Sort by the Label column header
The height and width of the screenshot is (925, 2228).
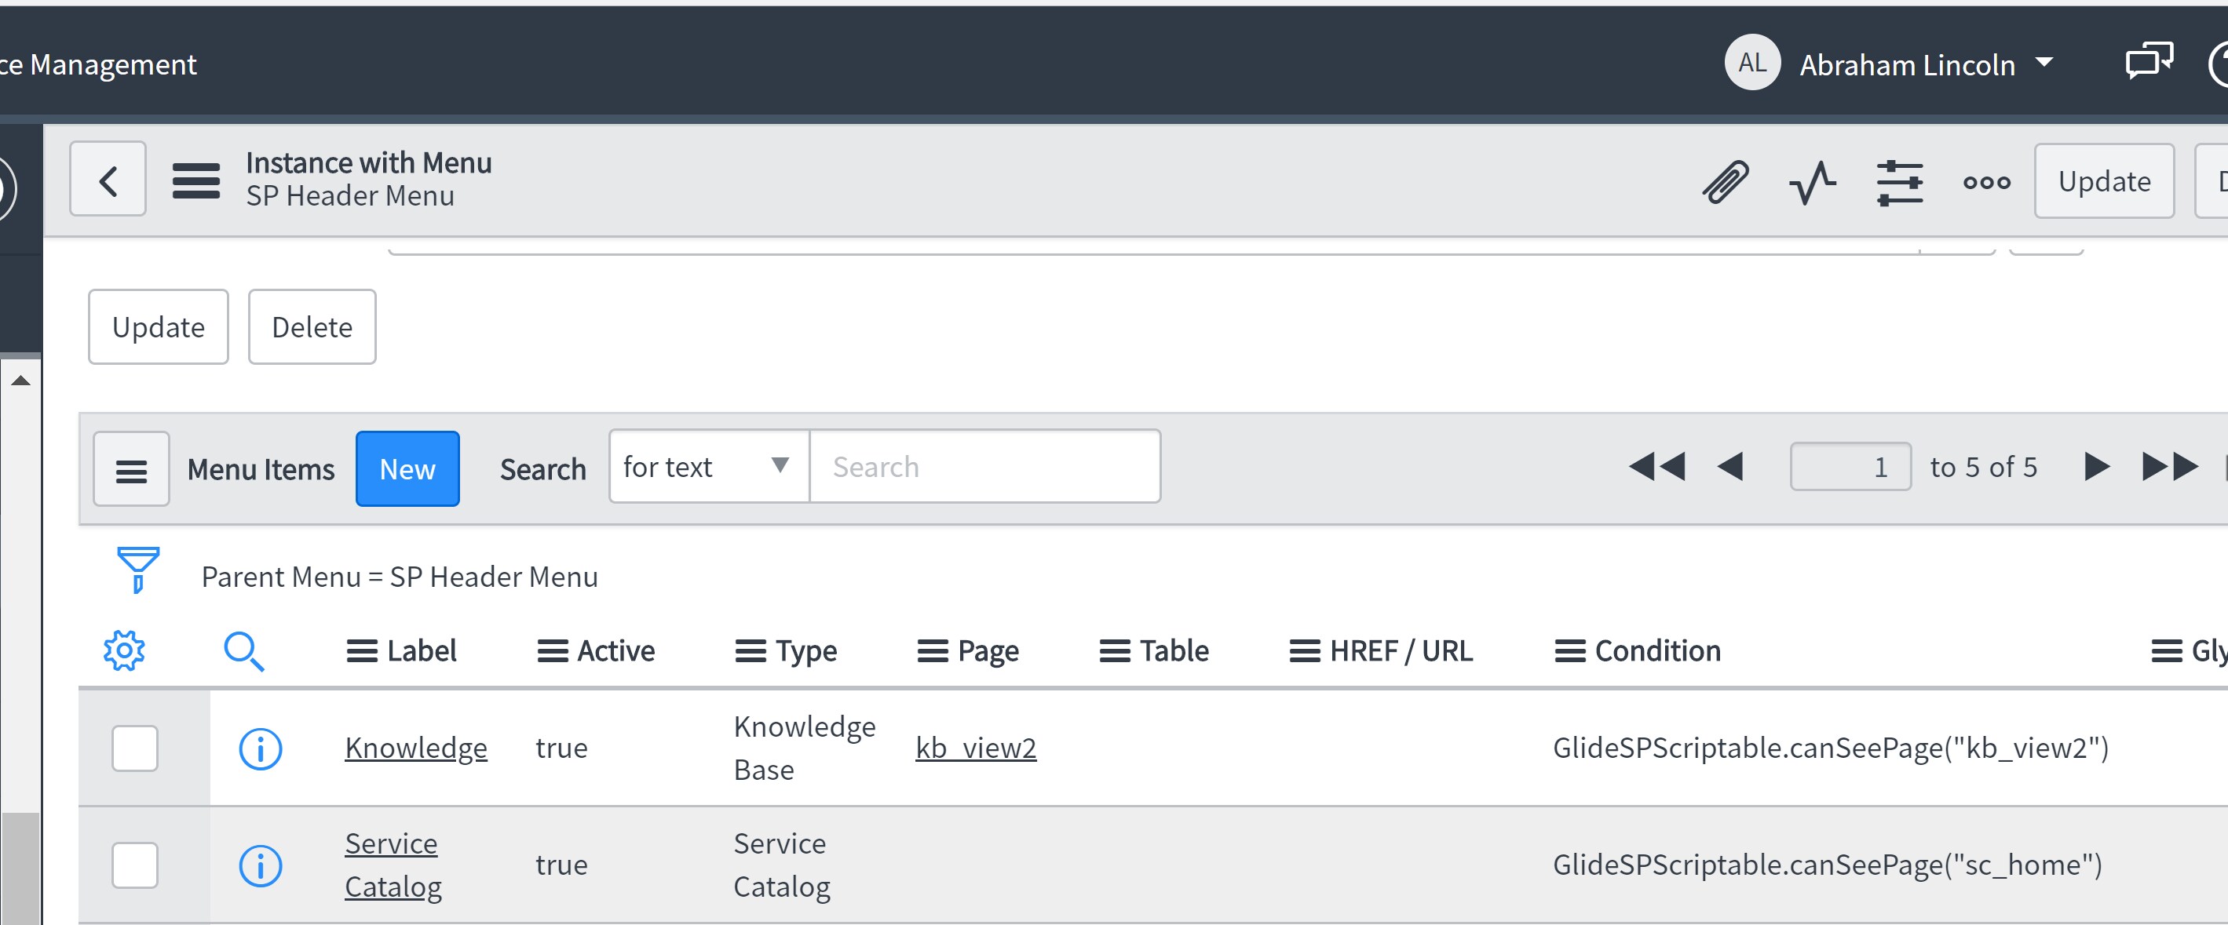(422, 651)
